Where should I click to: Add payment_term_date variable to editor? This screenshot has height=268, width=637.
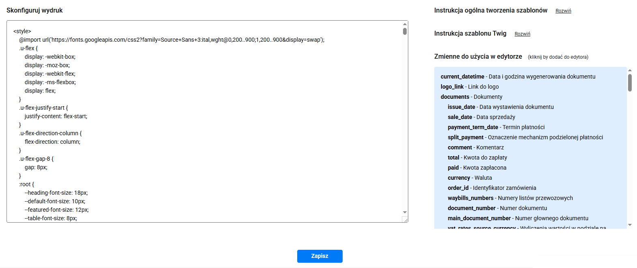(x=473, y=127)
